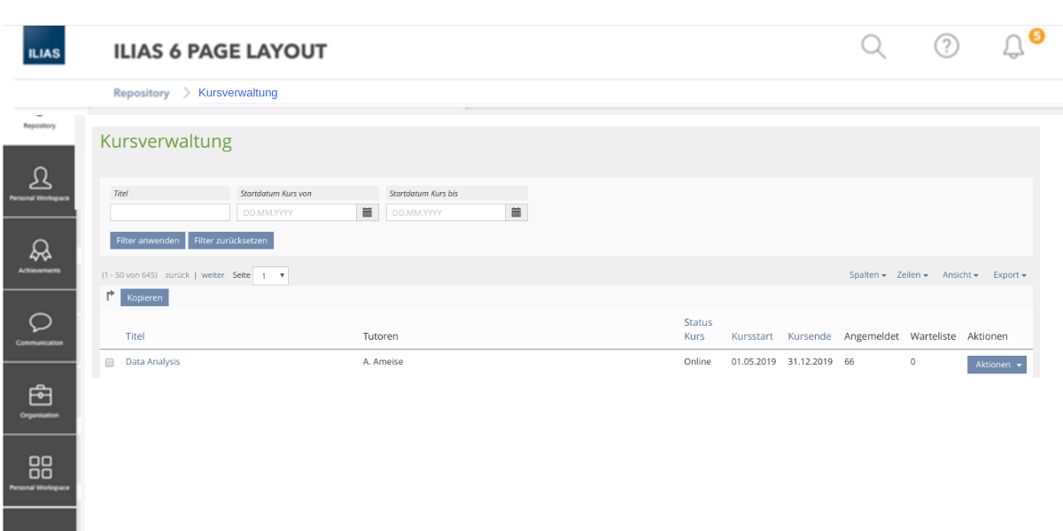Expand the Ansicht dropdown
Screen dimensions: 1063x531
[x=960, y=275]
